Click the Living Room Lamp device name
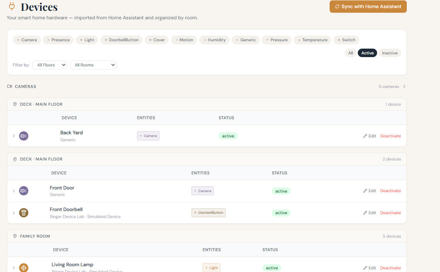The width and height of the screenshot is (440, 272). tap(73, 264)
